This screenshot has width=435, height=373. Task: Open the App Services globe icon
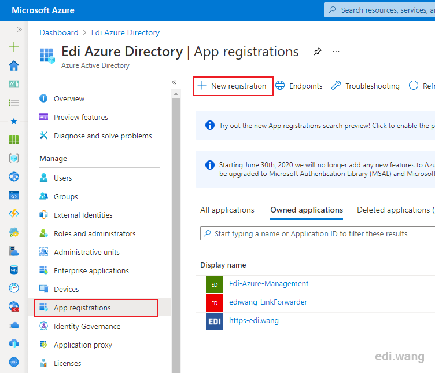[x=14, y=177]
